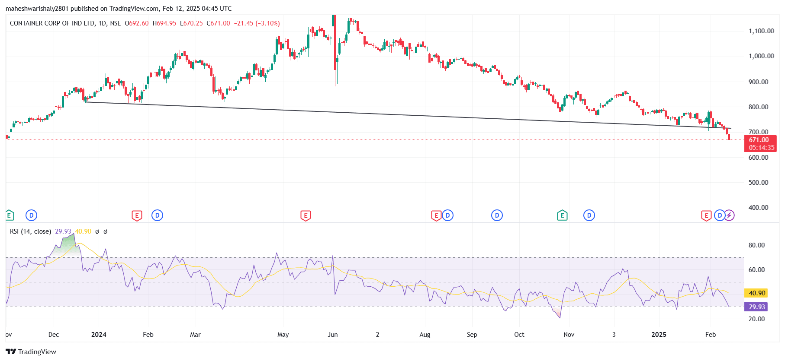
Task: Click the 800.00 price axis label
Action: click(759, 107)
